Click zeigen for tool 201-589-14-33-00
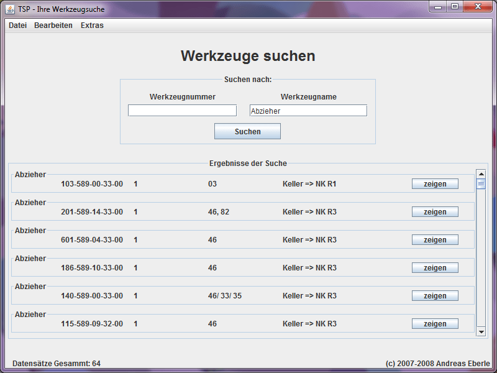Image resolution: width=497 pixels, height=373 pixels. click(x=435, y=211)
